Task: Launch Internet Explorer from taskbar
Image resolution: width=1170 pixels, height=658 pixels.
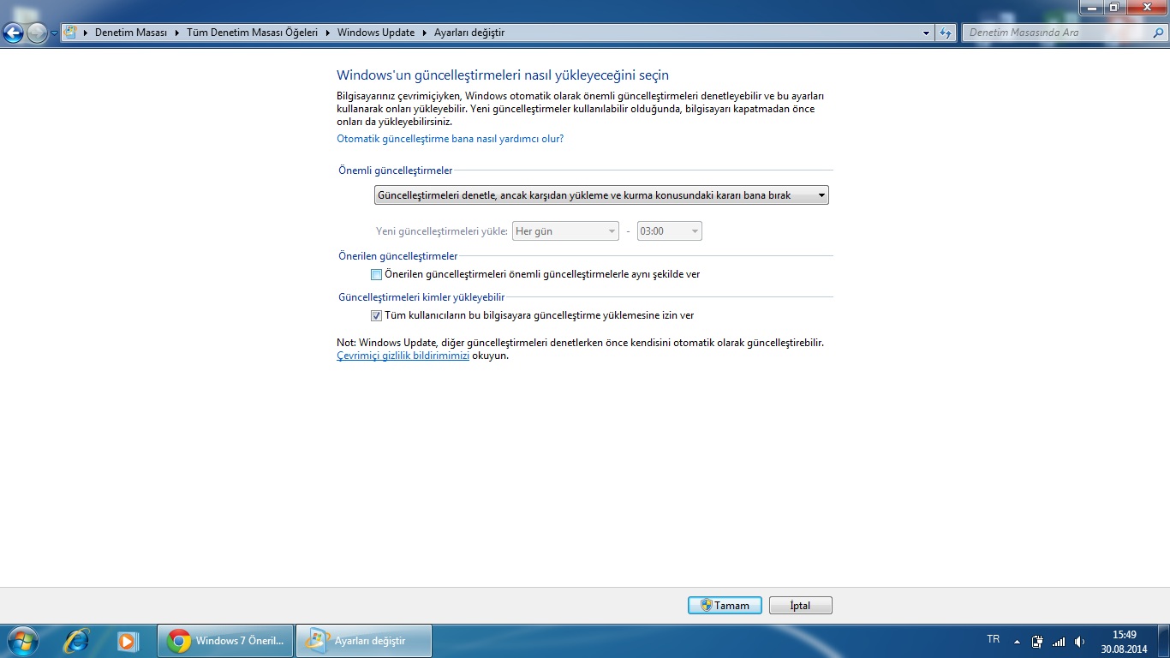Action: pos(77,641)
